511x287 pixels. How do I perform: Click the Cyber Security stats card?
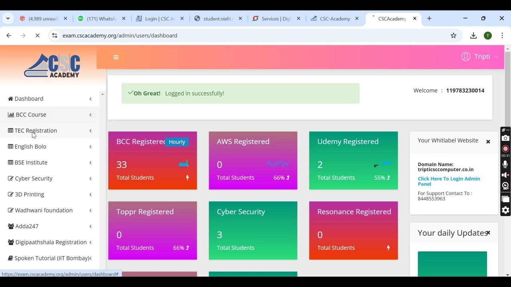253,230
